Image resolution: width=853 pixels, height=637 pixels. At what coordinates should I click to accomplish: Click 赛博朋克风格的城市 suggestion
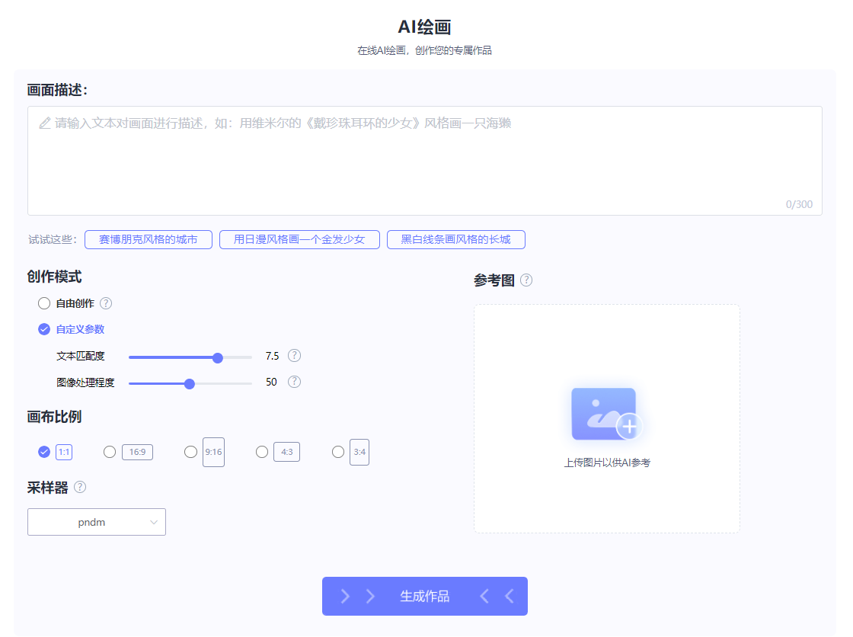click(x=149, y=239)
